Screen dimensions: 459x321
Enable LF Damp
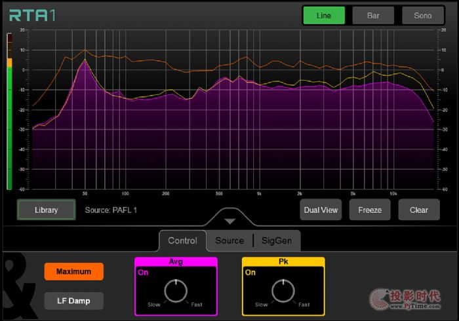point(73,301)
